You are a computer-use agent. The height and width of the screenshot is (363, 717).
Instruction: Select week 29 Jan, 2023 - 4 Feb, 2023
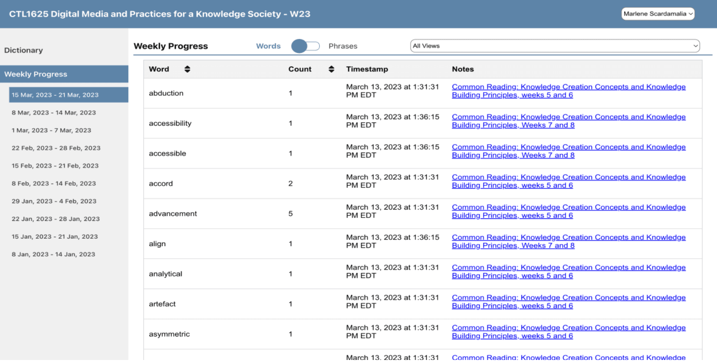point(54,201)
